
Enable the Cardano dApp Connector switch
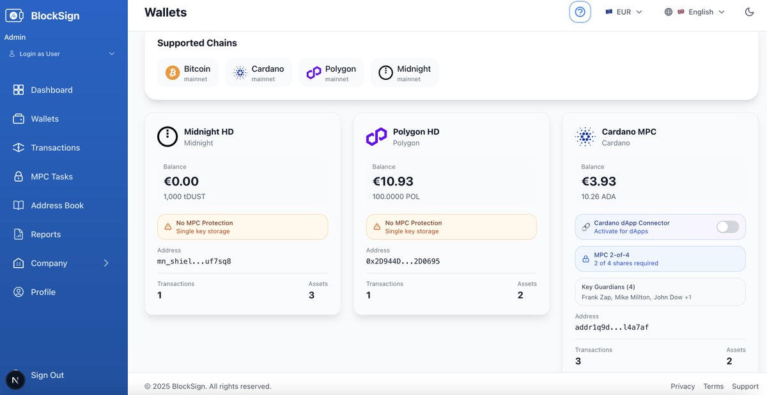(x=727, y=227)
